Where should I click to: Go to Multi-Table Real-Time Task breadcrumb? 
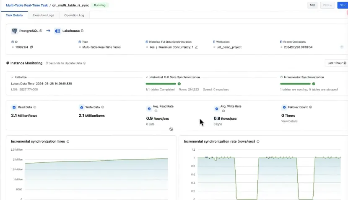tap(24, 5)
